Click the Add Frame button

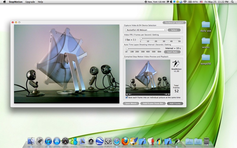tap(175, 103)
